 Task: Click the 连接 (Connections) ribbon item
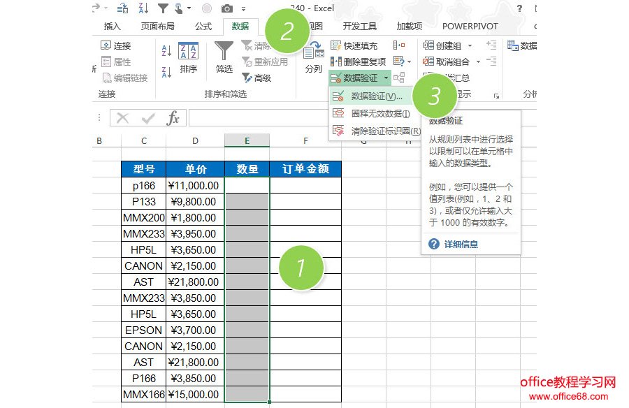(116, 44)
